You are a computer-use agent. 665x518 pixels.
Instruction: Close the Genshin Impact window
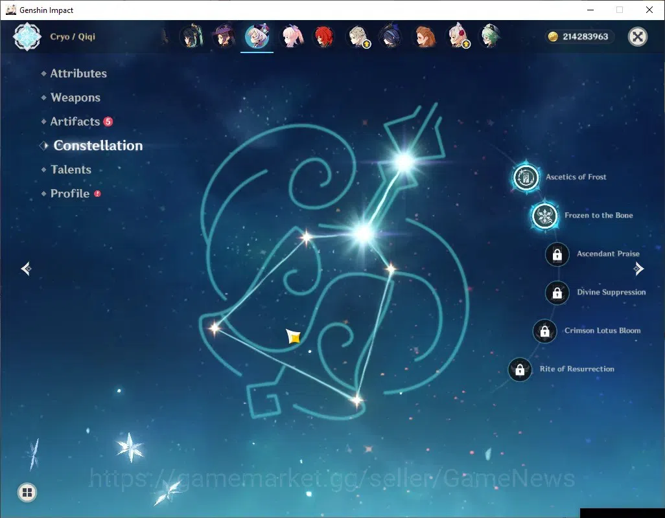point(649,10)
